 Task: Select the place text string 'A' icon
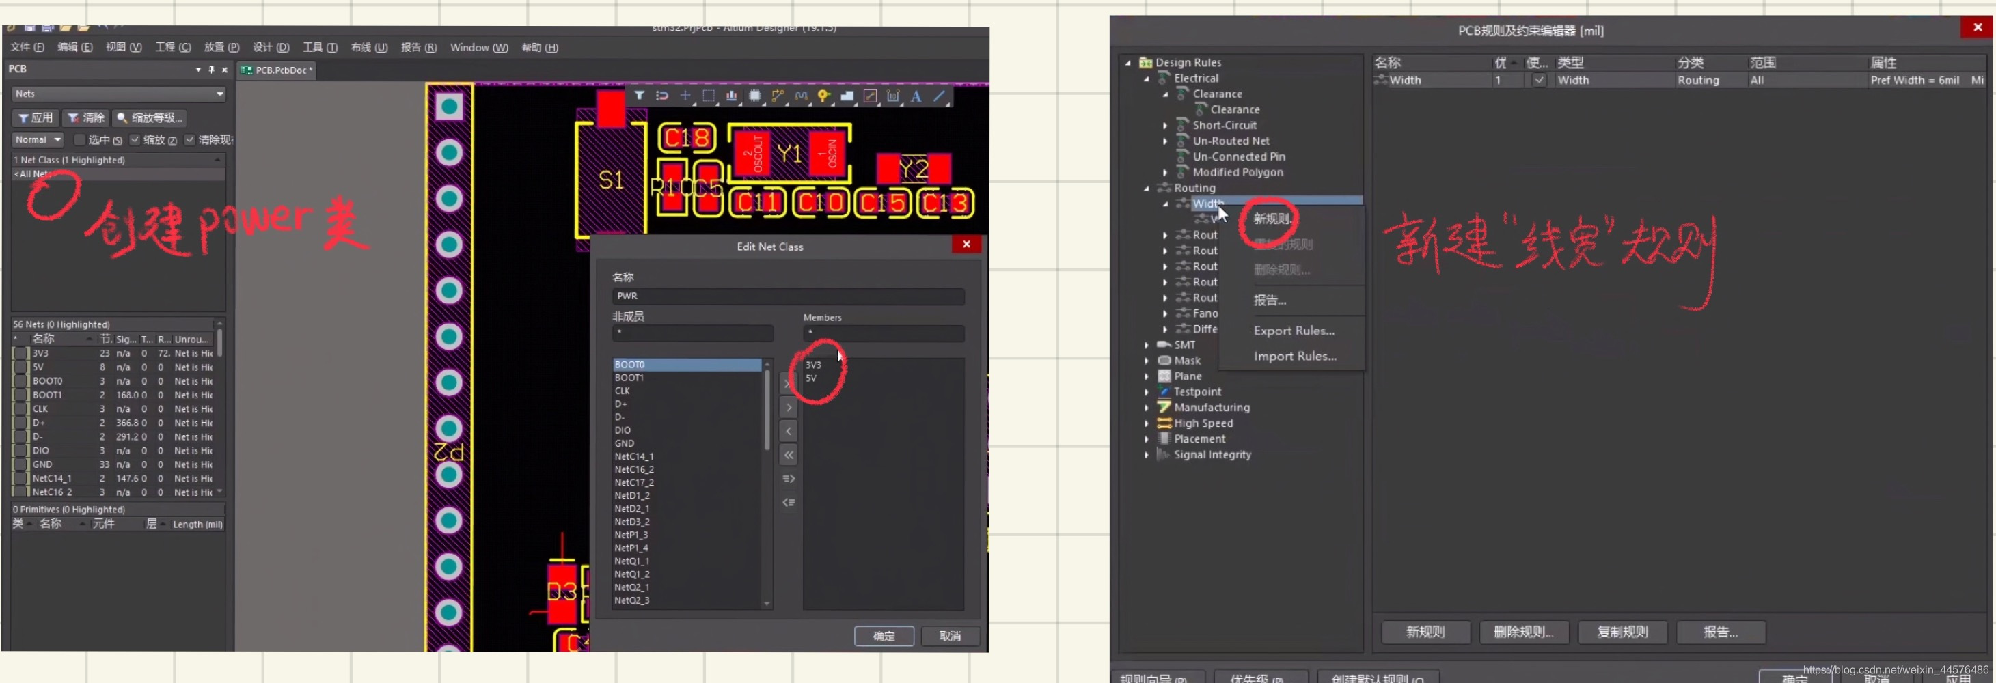tap(916, 96)
